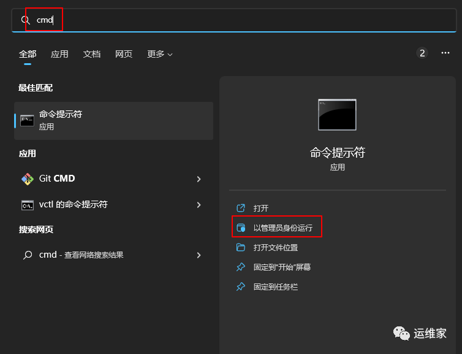The image size is (462, 354).
Task: Click the Git CMD app icon
Action: [28, 179]
